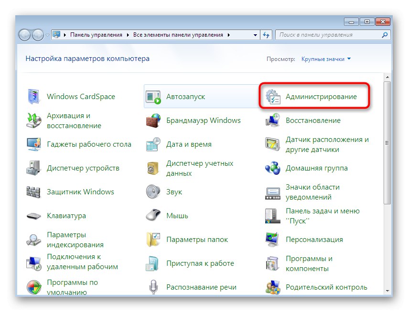Open the Значки области уведомлений icon
The image size is (408, 312).
pyautogui.click(x=273, y=194)
